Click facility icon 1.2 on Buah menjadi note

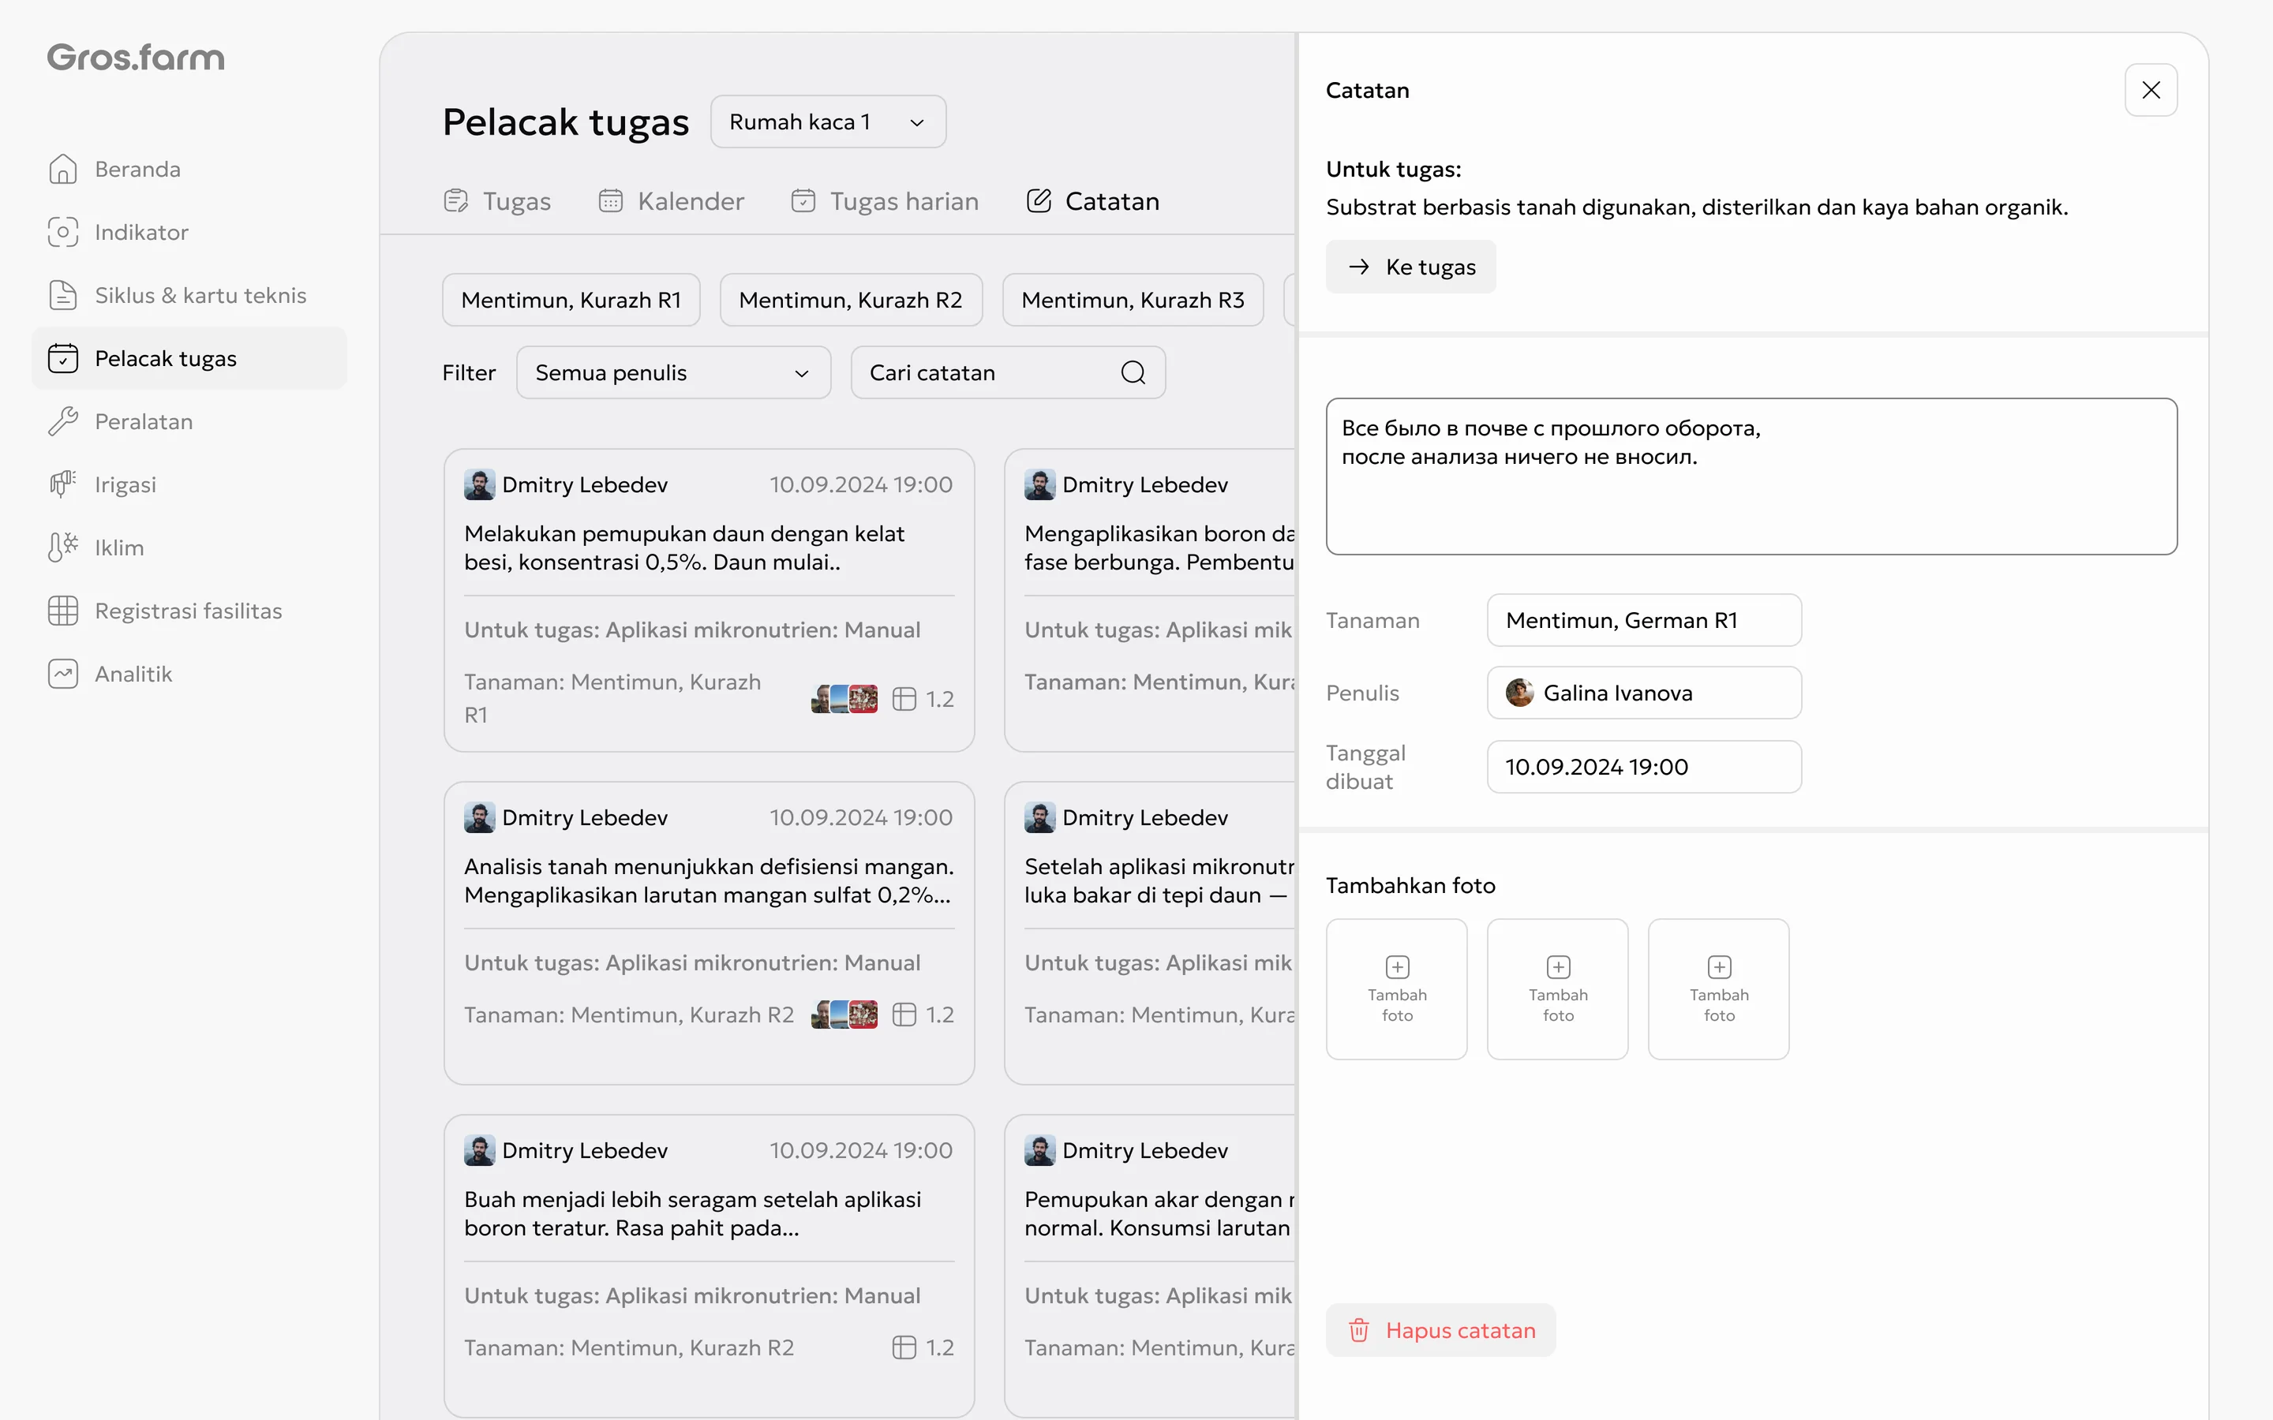pos(904,1347)
